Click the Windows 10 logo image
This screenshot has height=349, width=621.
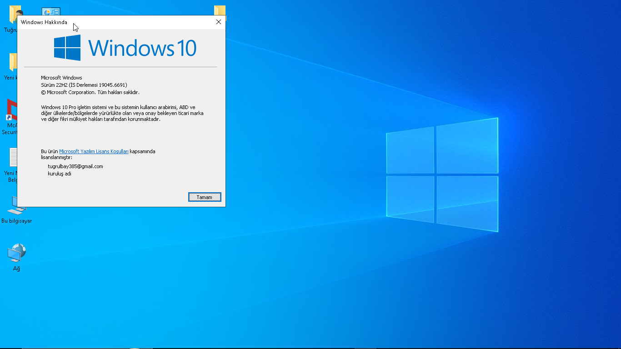pyautogui.click(x=125, y=48)
